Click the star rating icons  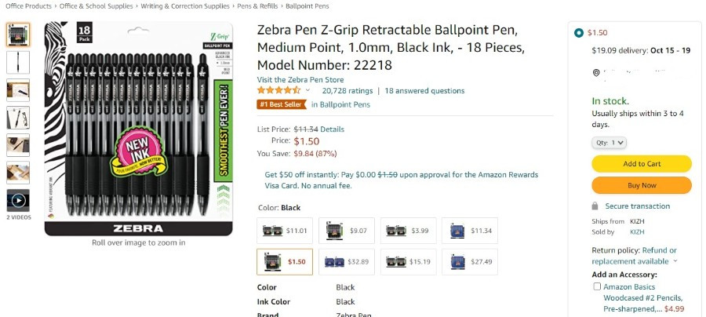[x=278, y=90]
